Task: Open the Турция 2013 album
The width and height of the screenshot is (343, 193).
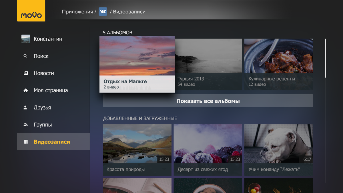Action: (x=208, y=64)
